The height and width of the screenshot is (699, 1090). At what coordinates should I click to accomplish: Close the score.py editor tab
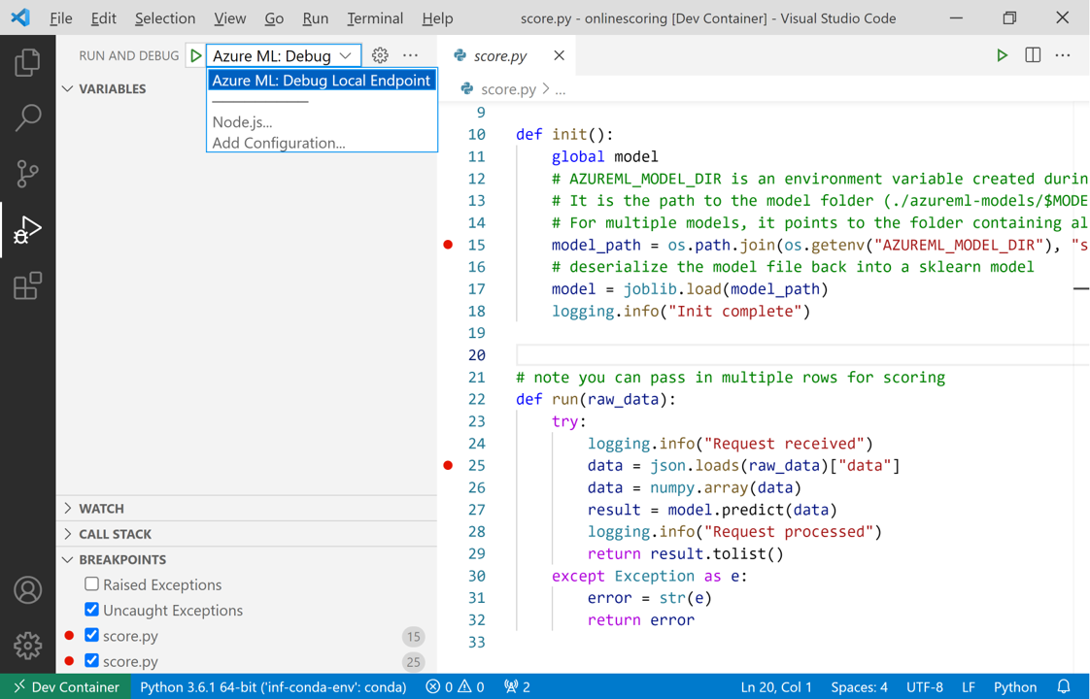tap(559, 56)
